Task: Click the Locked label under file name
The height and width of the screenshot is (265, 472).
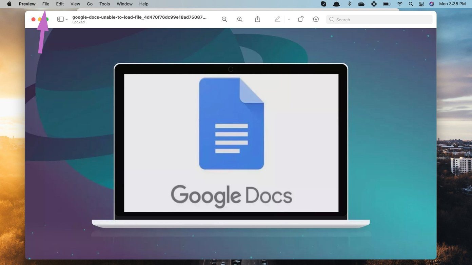Action: tap(79, 22)
